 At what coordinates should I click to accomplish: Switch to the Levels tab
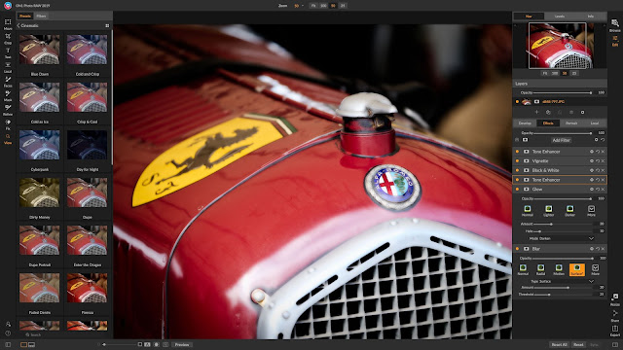tap(560, 17)
